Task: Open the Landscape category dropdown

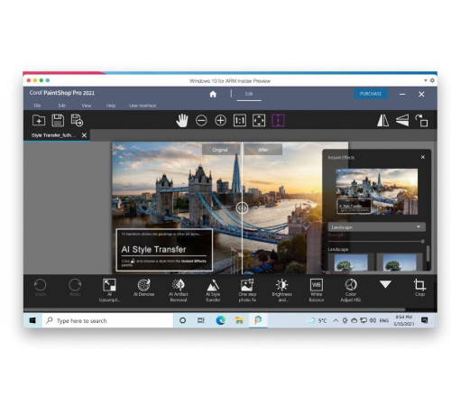Action: [x=377, y=227]
